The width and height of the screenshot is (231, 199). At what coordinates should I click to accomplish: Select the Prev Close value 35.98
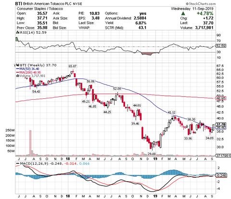42,28
